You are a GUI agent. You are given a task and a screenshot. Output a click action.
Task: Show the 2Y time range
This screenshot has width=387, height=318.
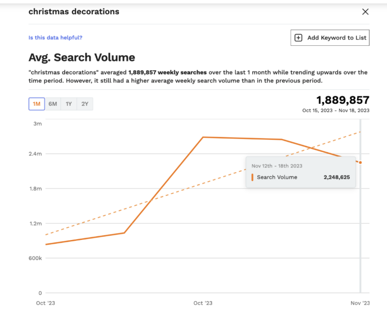click(x=85, y=104)
